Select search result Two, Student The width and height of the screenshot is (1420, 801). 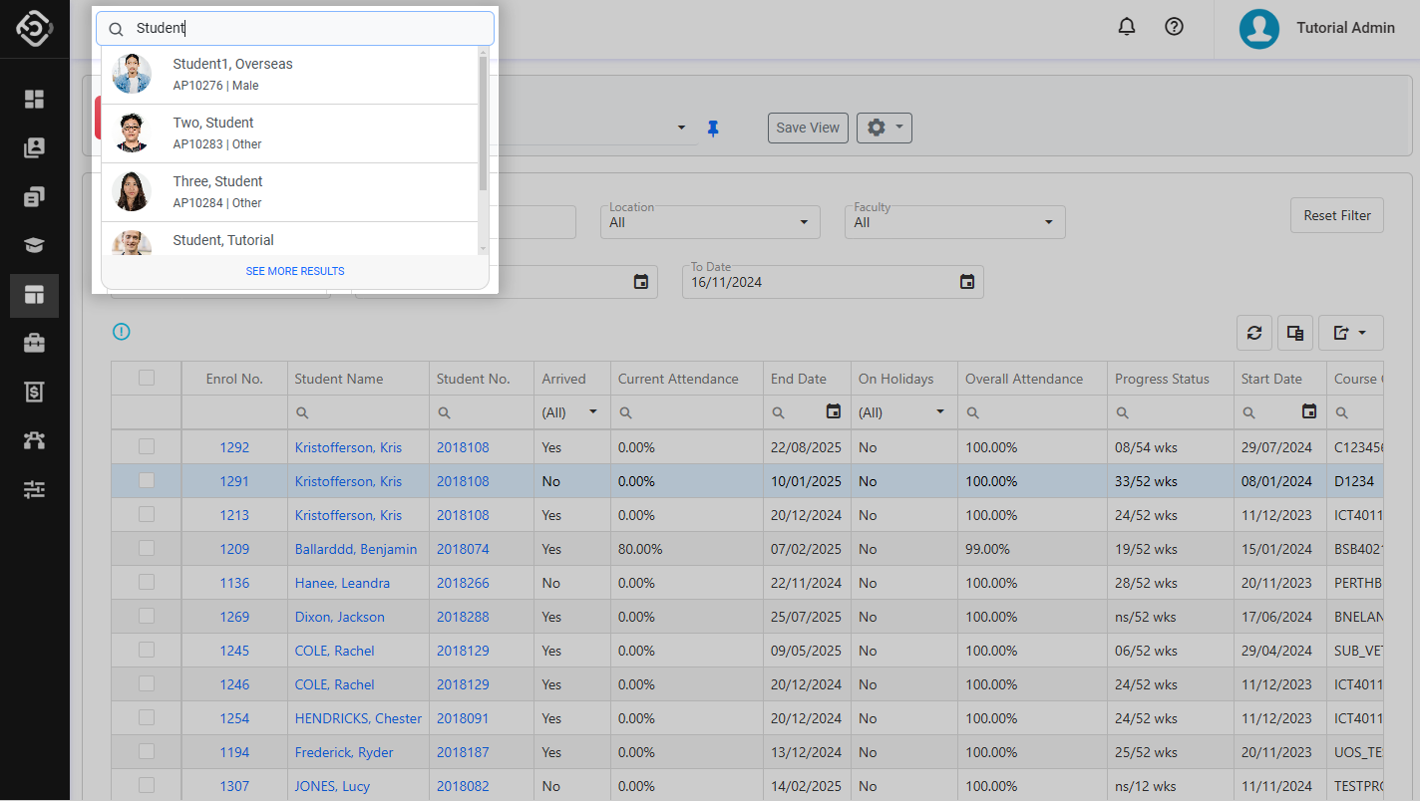289,133
